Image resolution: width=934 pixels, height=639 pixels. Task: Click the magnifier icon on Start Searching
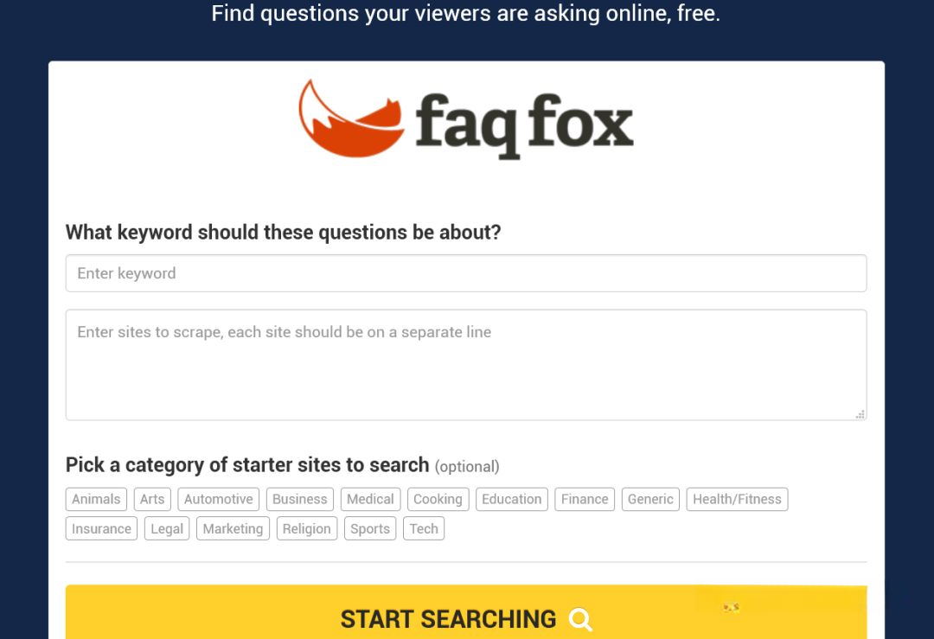580,619
